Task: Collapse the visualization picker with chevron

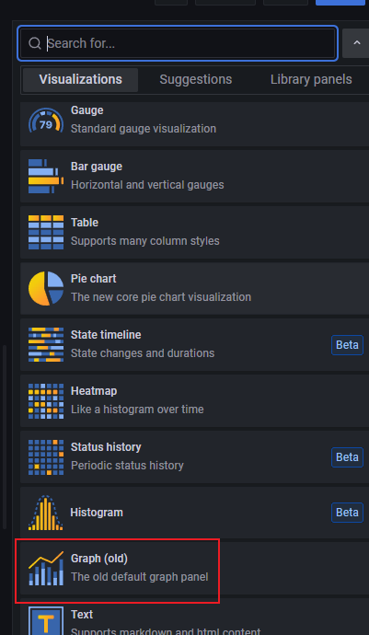Action: click(x=356, y=43)
